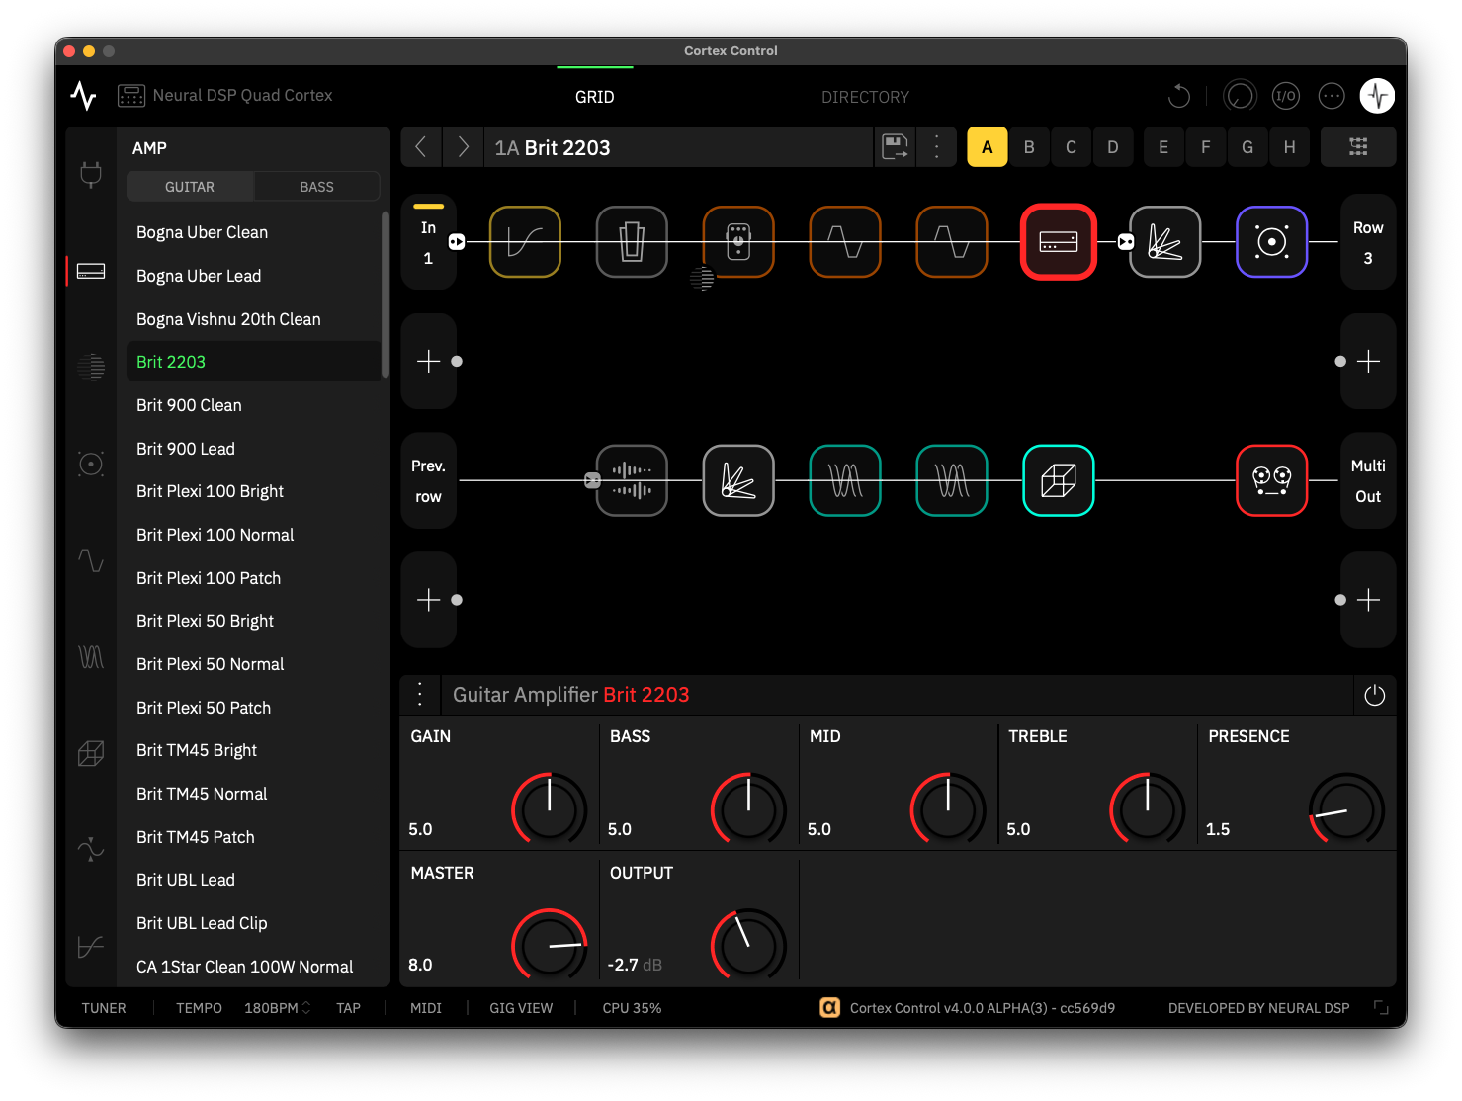Switch to the DIRECTORY tab

pyautogui.click(x=864, y=96)
